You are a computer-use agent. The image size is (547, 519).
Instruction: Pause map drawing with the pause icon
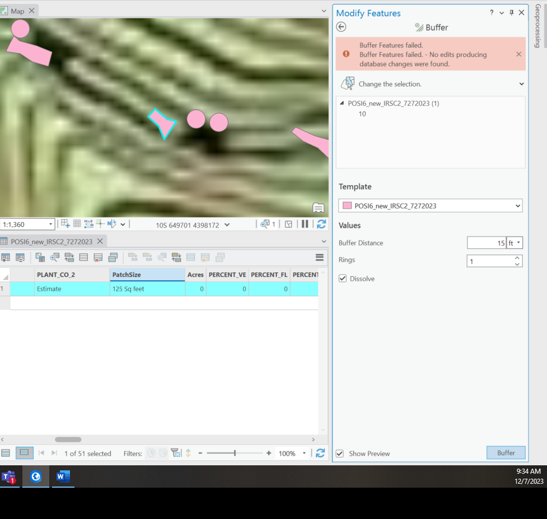coord(305,224)
